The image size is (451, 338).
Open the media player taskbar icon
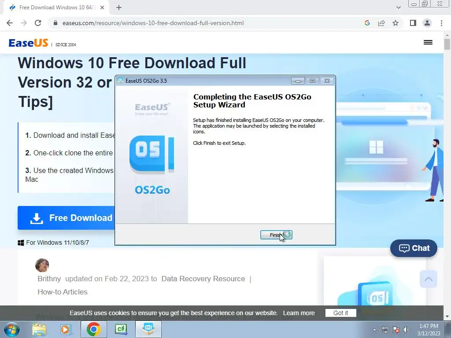point(66,329)
